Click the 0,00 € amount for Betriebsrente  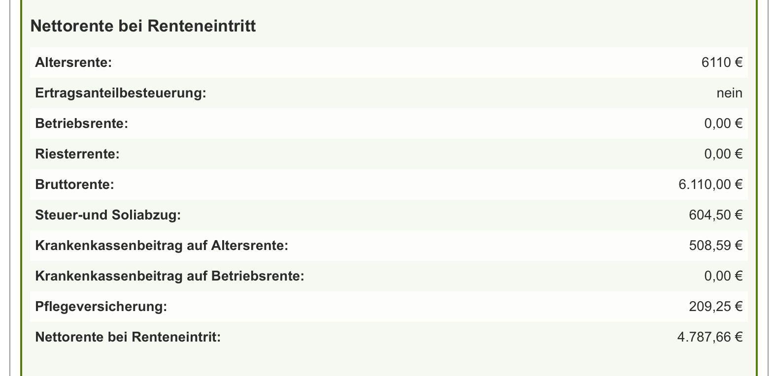coord(723,124)
